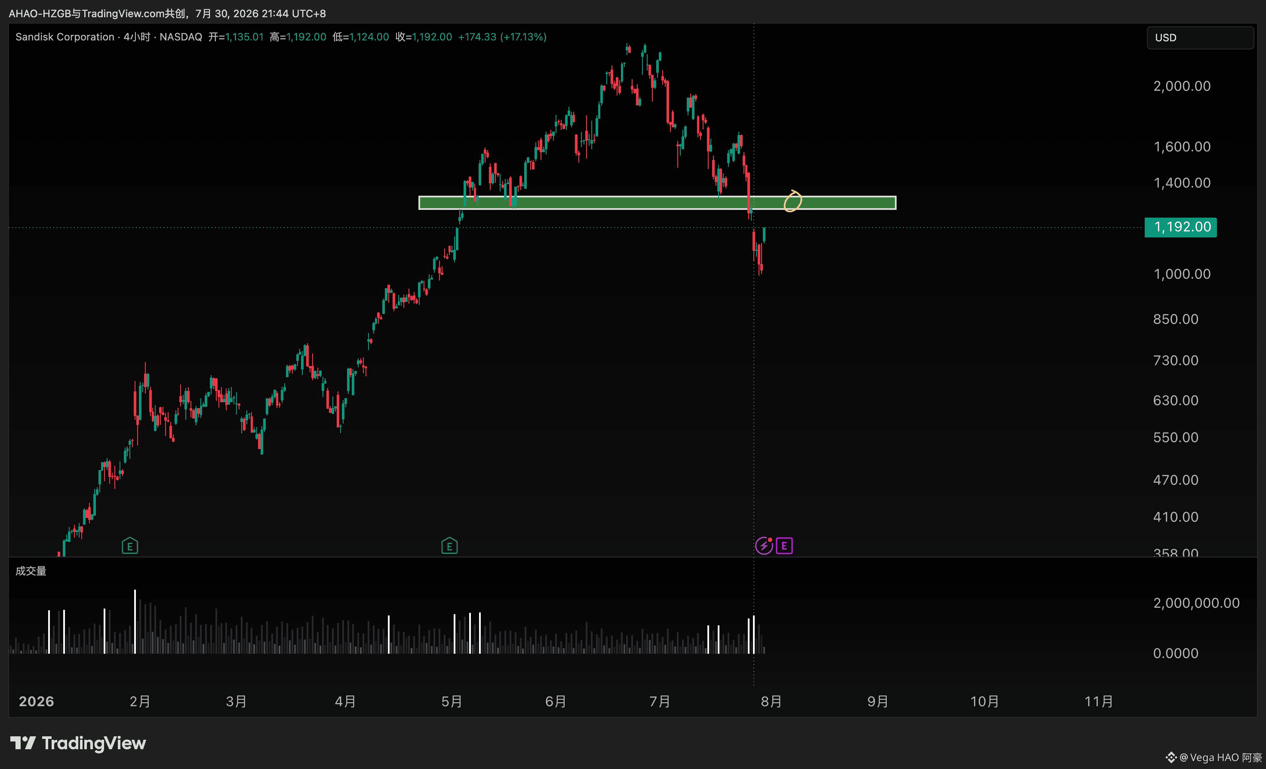Screen dimensions: 1266x769
Task: Click the 5月 time axis label
Action: coord(452,701)
